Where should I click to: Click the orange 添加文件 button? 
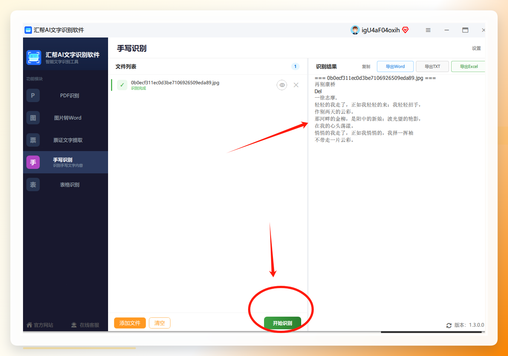130,323
